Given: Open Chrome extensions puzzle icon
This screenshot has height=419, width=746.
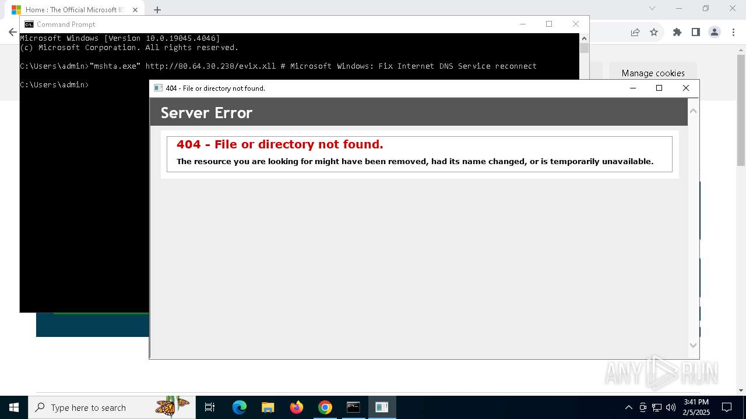Looking at the screenshot, I should tap(677, 32).
